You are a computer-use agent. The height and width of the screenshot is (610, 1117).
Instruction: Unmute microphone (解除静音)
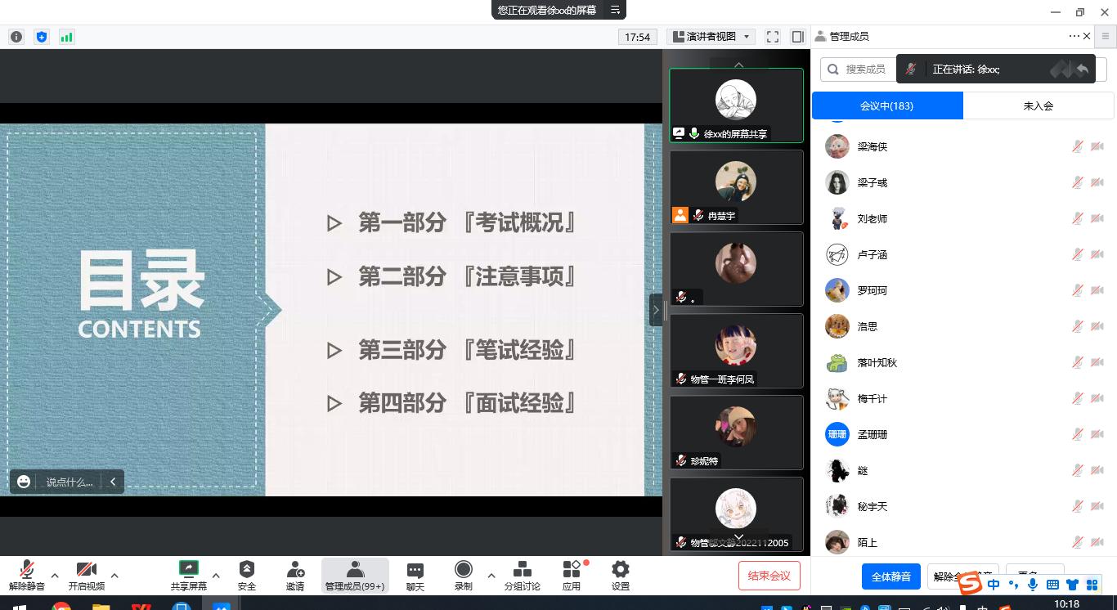[27, 570]
